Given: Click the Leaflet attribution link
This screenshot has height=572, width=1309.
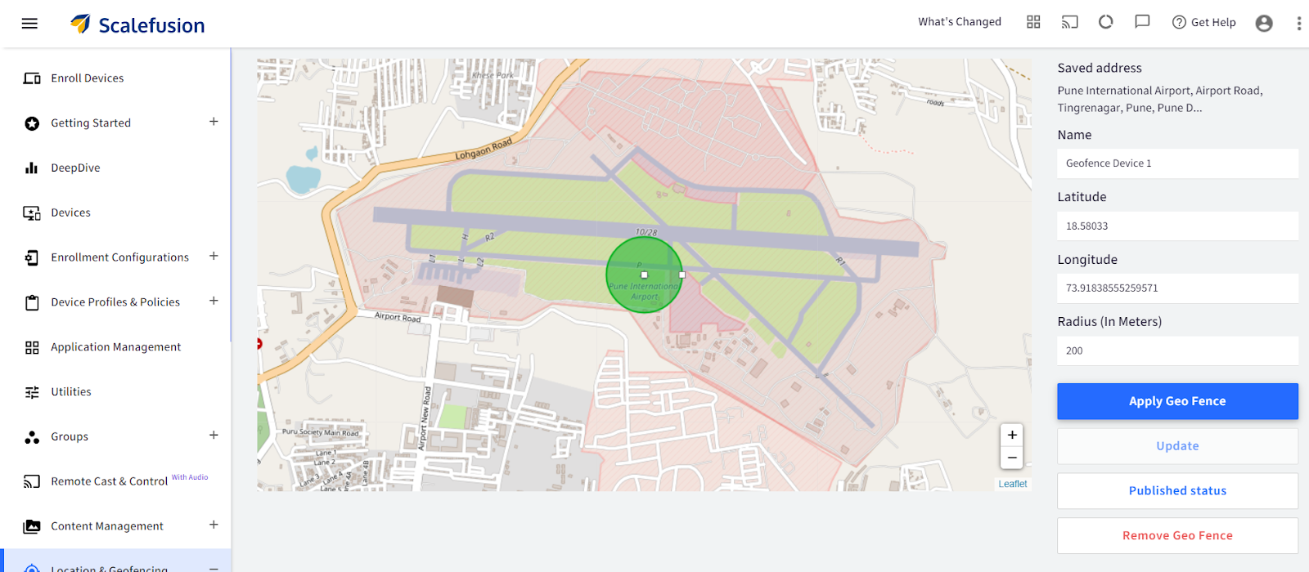Looking at the screenshot, I should [1012, 484].
